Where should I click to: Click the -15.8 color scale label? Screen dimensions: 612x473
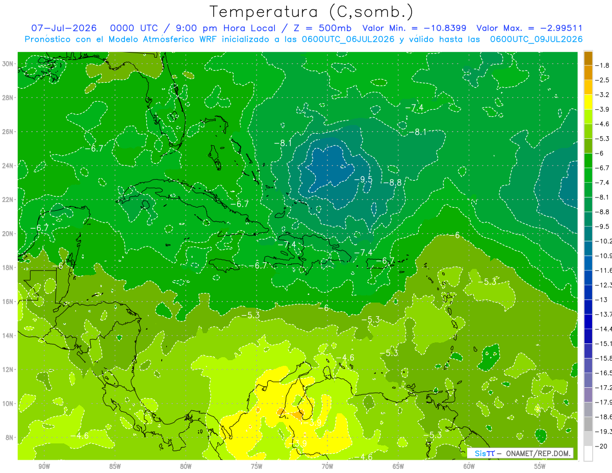point(603,358)
